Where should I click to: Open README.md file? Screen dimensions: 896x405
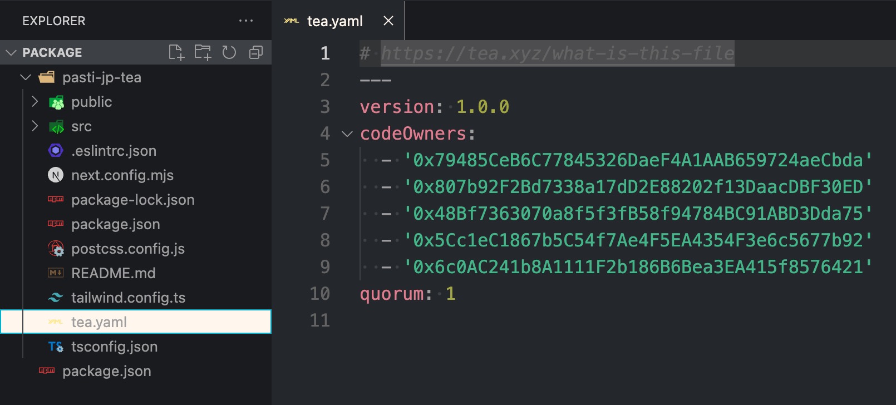[x=114, y=273]
